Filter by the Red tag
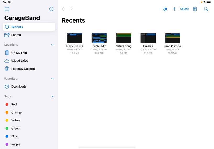Image resolution: width=214 pixels, height=149 pixels. tap(14, 104)
